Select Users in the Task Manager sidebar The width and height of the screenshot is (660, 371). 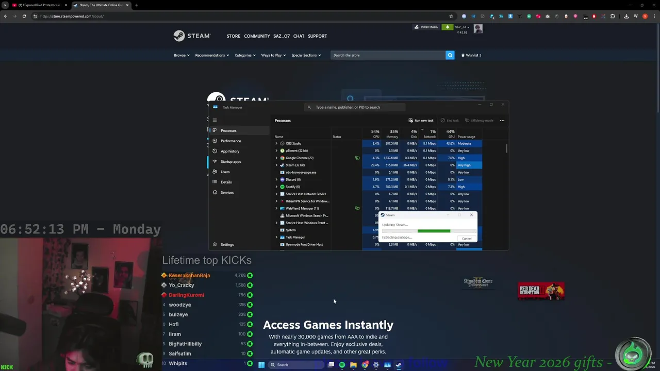pyautogui.click(x=239, y=172)
